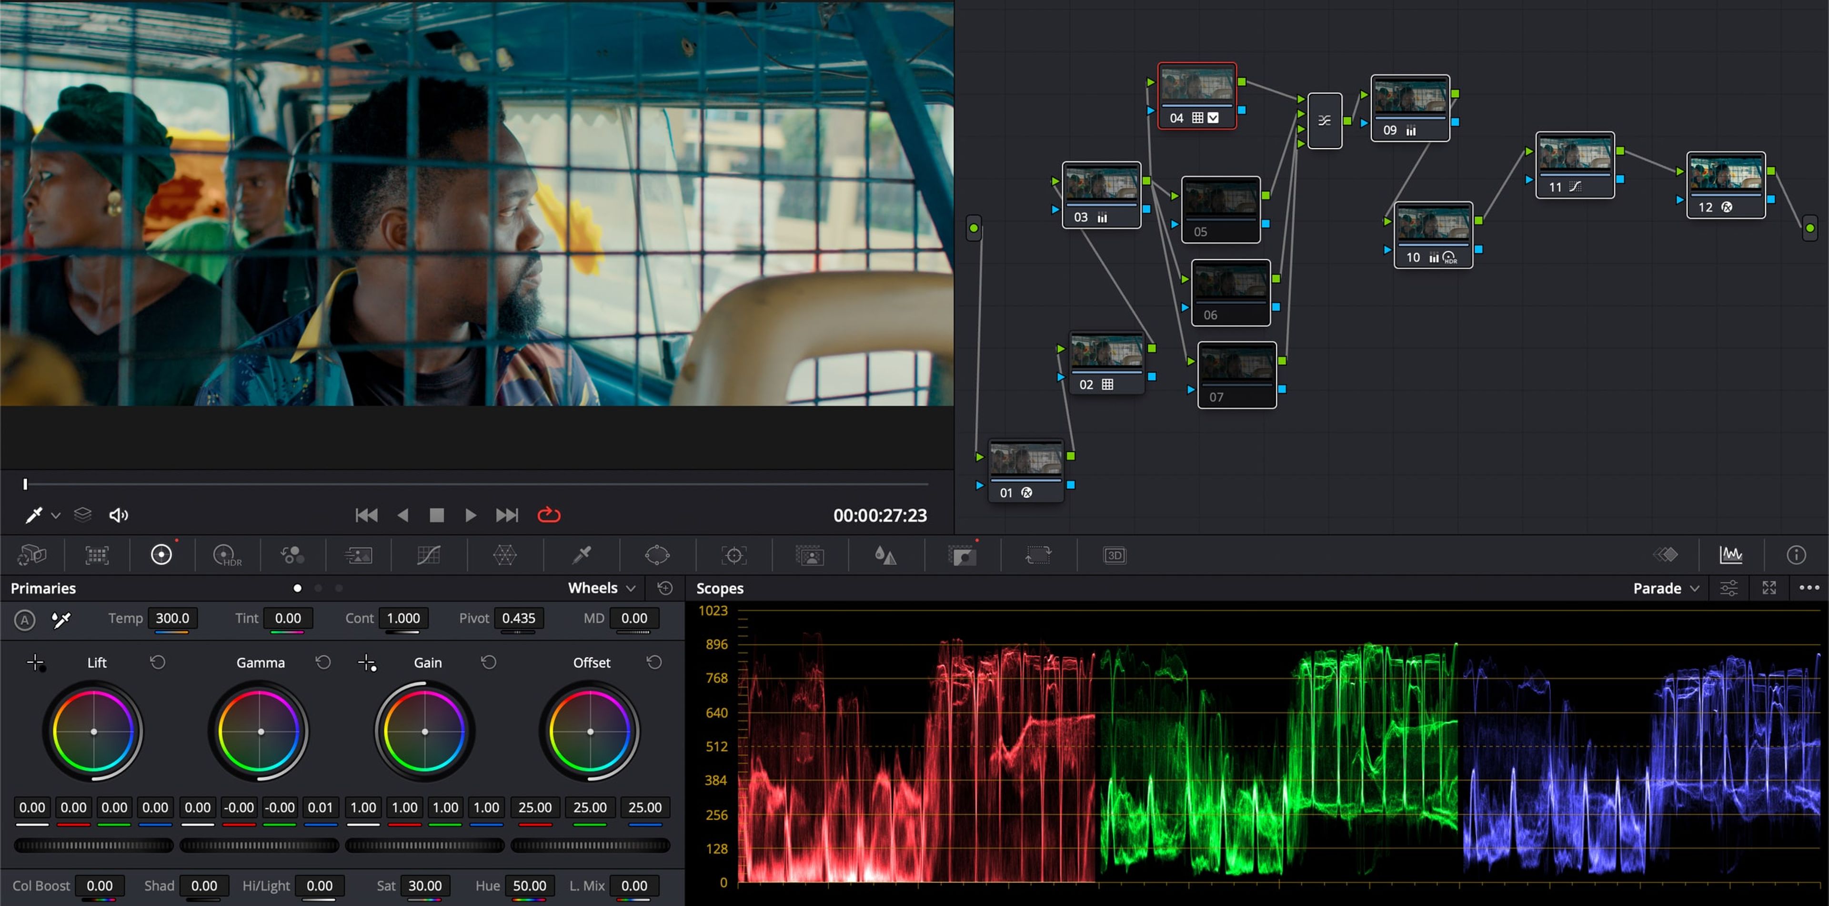Open the Motion Effects palette
Screen dimensions: 1829x906
359,555
